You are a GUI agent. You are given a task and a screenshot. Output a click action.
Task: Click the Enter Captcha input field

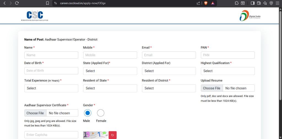[51, 135]
